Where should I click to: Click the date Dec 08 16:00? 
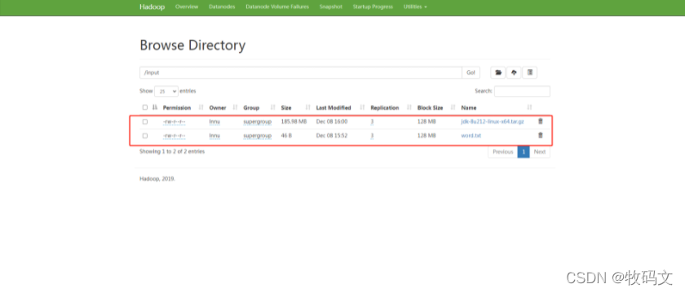pyautogui.click(x=332, y=121)
